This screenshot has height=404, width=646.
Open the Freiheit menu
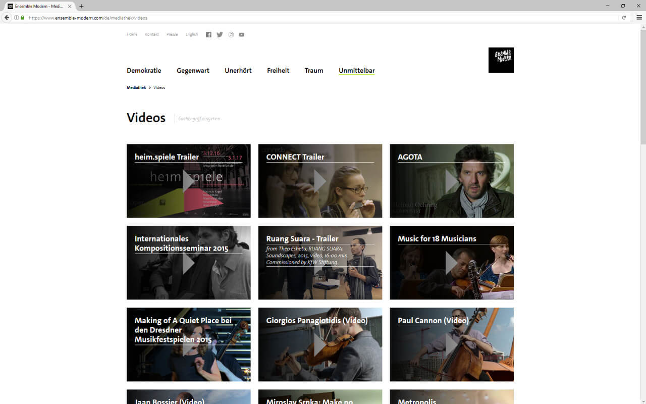pyautogui.click(x=278, y=71)
